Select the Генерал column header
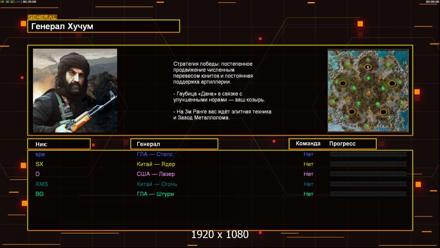The image size is (440, 248). (x=174, y=144)
